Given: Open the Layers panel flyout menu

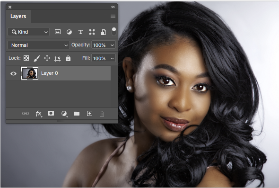Looking at the screenshot, I should click(x=113, y=16).
